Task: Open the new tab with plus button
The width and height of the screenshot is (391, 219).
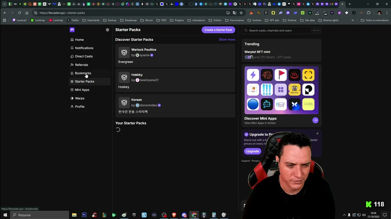Action: click(x=349, y=4)
